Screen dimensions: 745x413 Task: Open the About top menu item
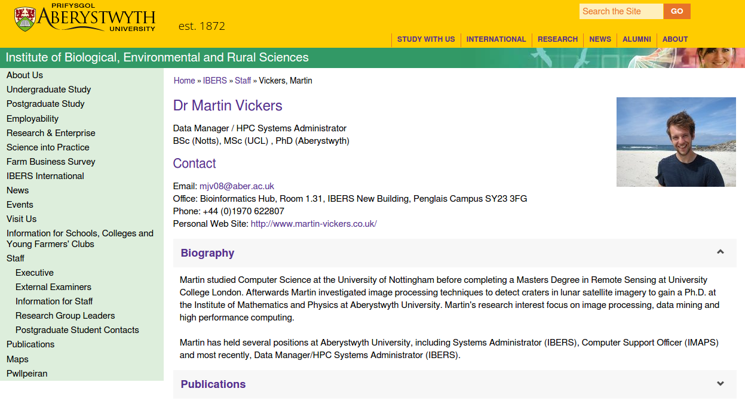coord(675,39)
